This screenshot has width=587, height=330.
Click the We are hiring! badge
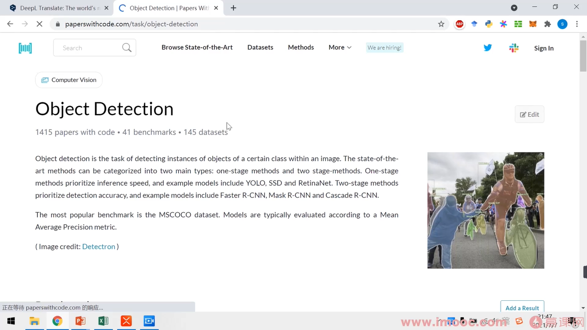coord(385,48)
